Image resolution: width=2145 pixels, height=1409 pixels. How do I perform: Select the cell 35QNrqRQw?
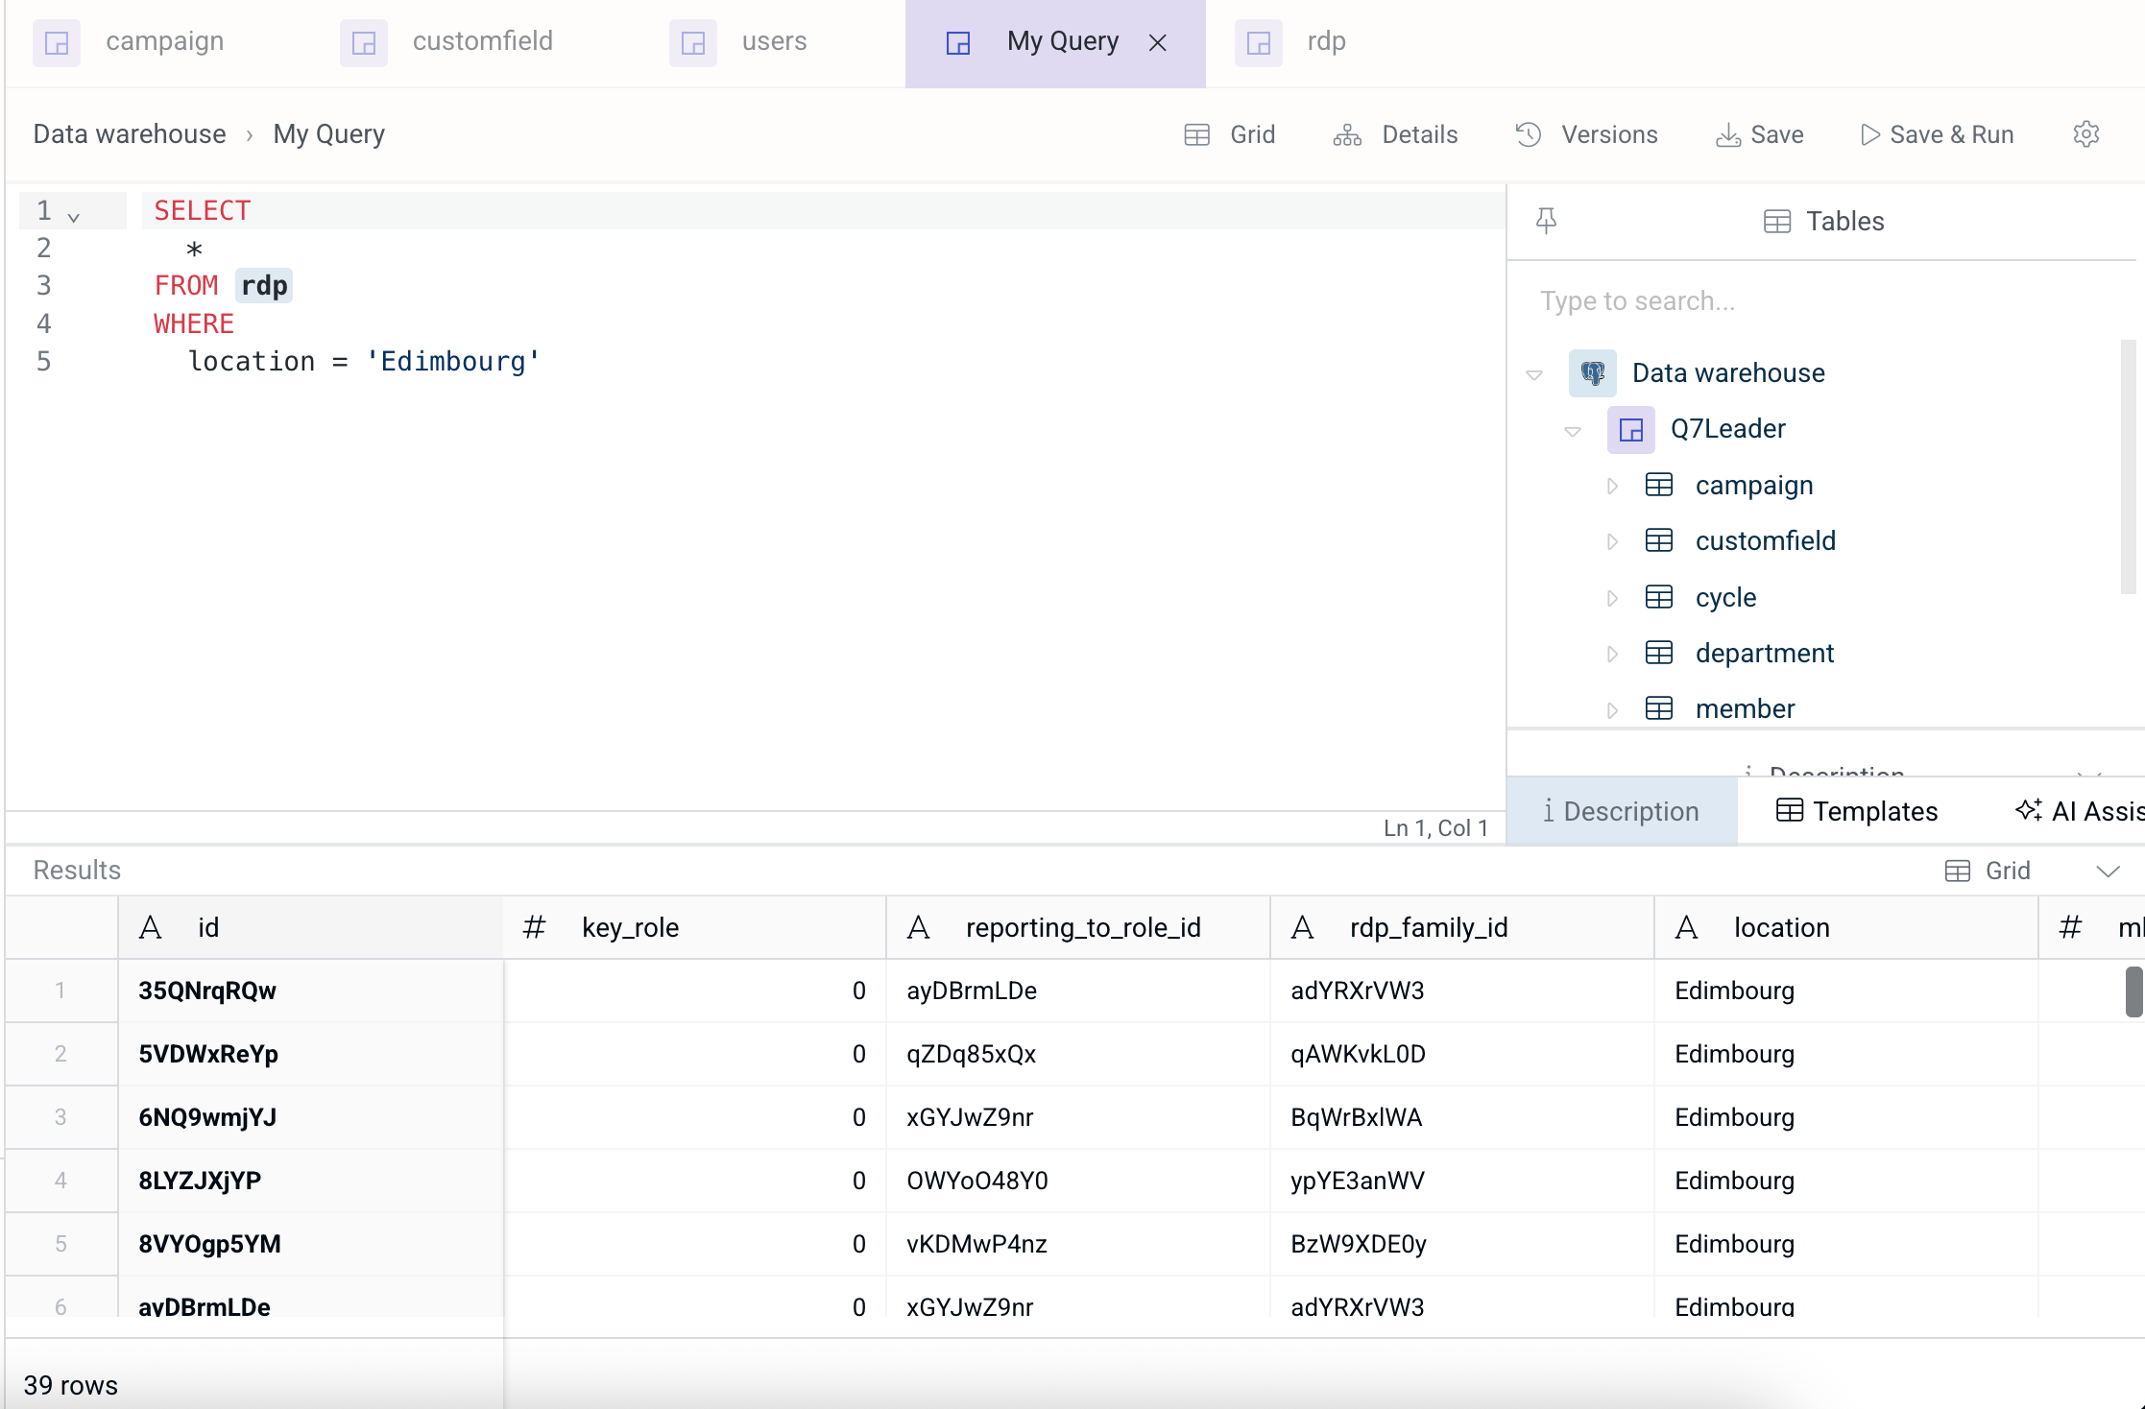[310, 991]
